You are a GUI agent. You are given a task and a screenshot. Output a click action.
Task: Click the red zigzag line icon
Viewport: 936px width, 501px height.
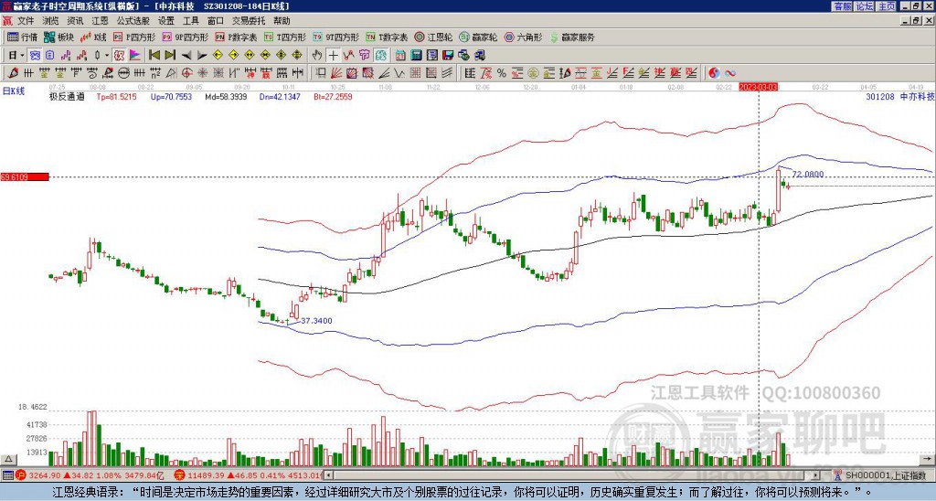point(348,56)
